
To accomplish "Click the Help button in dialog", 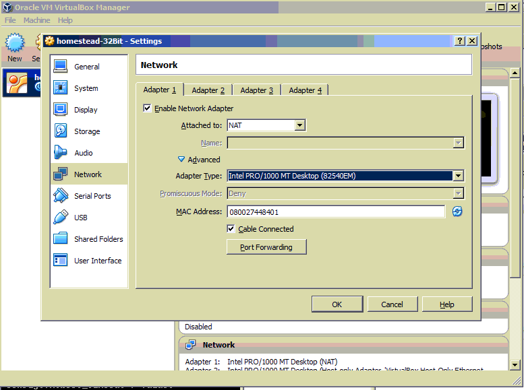I will (447, 304).
